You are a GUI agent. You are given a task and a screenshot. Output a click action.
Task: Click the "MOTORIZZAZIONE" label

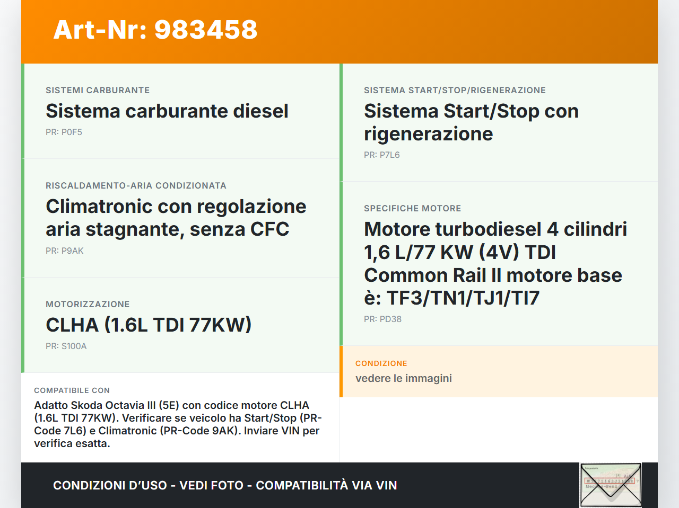click(x=88, y=304)
